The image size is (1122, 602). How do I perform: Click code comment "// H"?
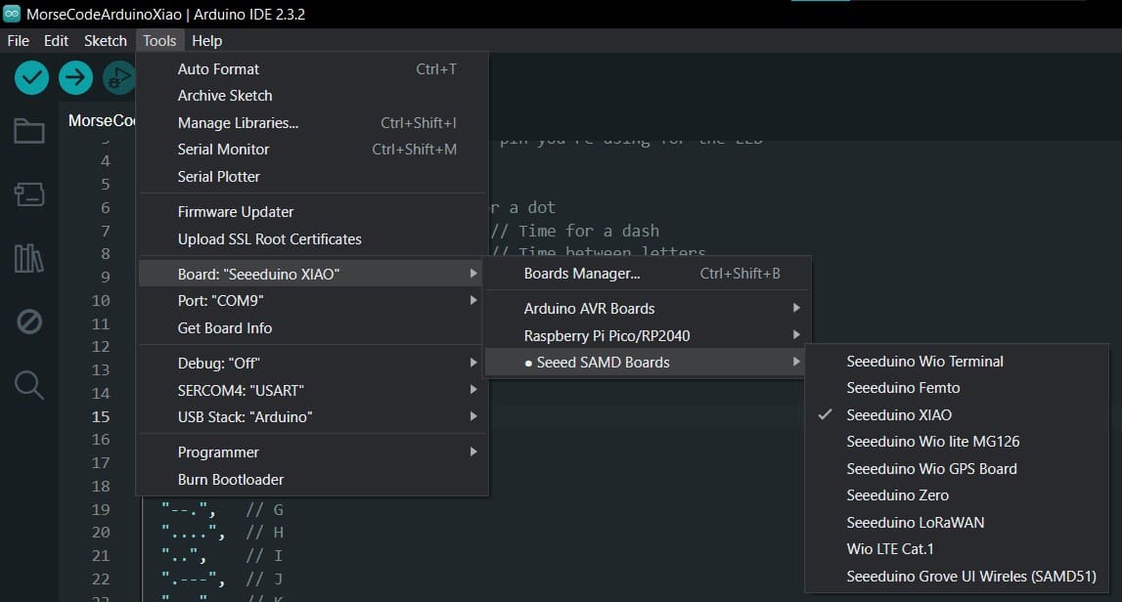click(265, 533)
